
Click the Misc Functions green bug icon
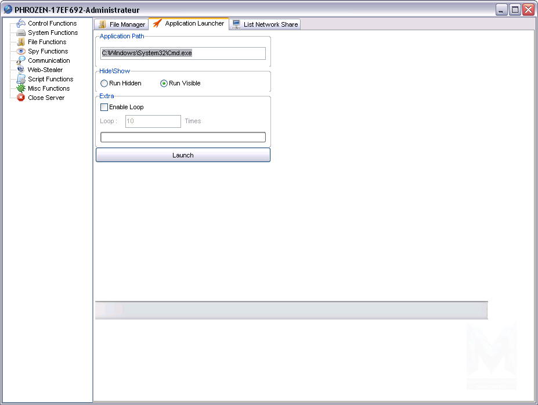pos(21,88)
